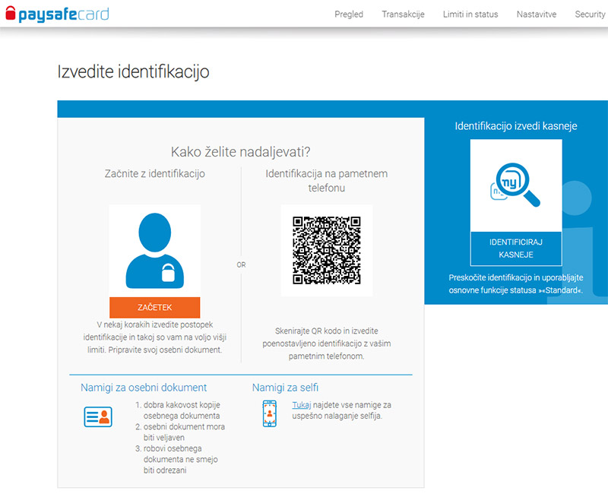Click the magnifying glass identification icon
This screenshot has height=494, width=608.
515,185
